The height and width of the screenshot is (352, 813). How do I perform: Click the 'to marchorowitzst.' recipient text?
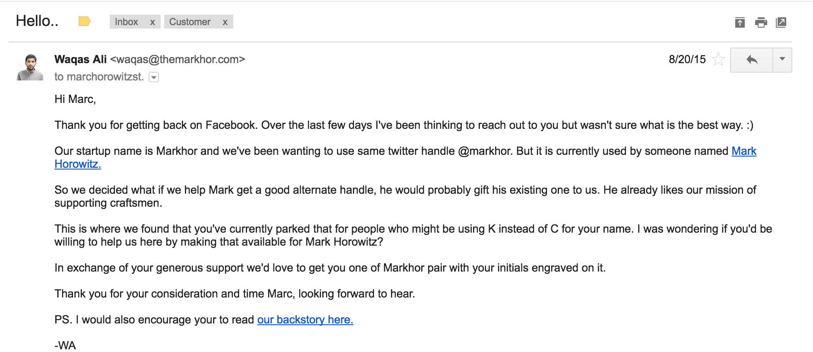[99, 77]
